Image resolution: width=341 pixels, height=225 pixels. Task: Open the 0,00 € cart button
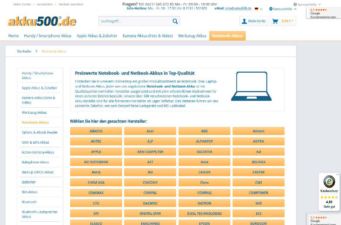283,21
